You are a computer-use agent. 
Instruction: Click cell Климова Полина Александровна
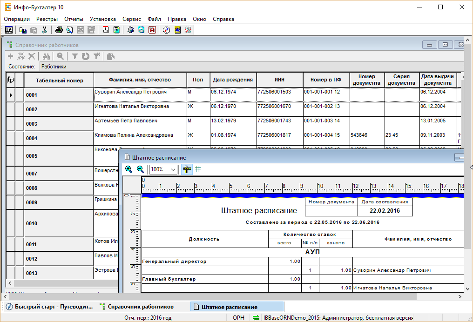(x=140, y=138)
